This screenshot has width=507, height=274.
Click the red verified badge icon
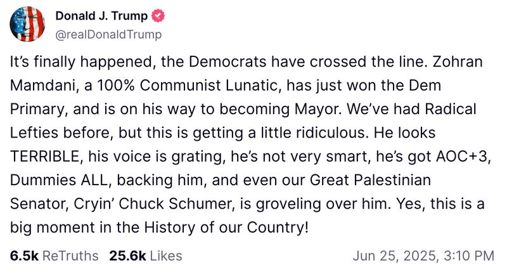point(156,16)
